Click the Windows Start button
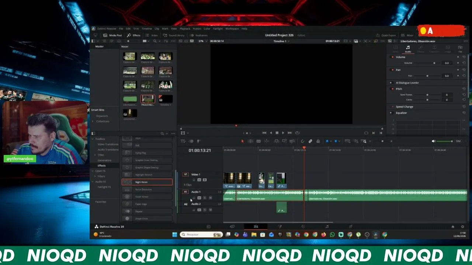 174,234
